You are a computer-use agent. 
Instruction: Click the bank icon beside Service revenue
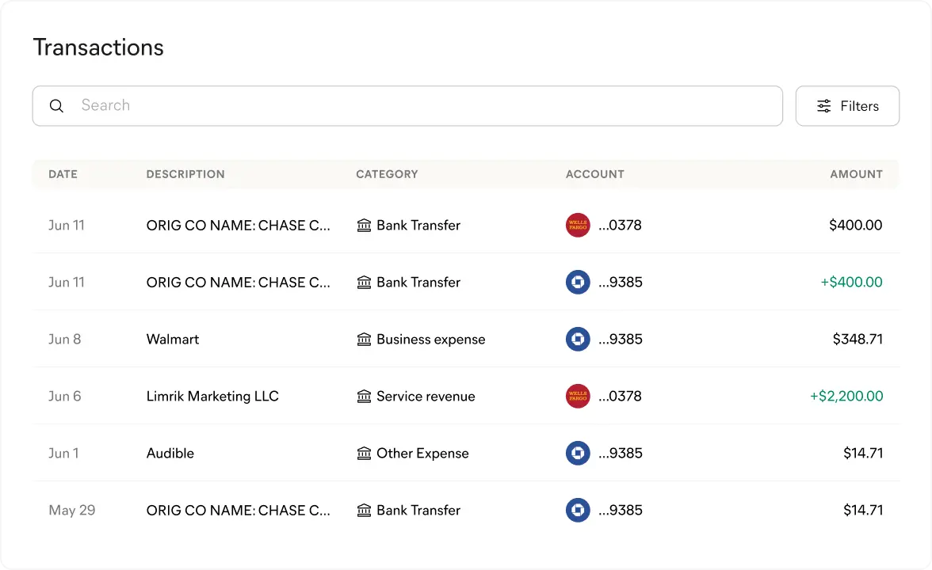[365, 397]
